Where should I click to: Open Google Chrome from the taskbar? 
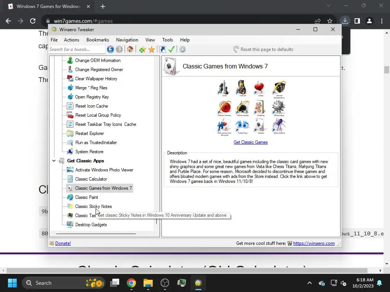click(131, 283)
